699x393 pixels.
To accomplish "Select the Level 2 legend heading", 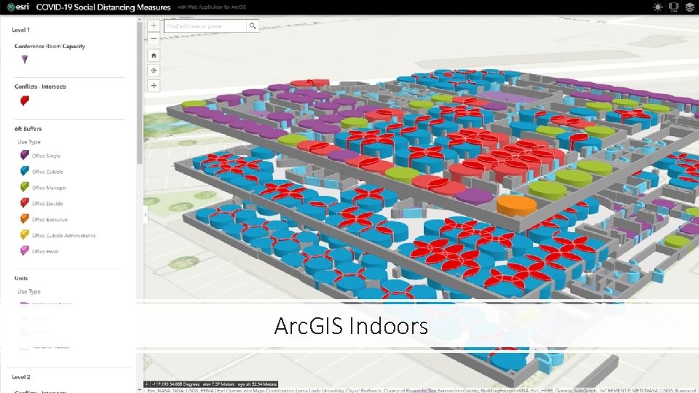I will click(x=21, y=377).
